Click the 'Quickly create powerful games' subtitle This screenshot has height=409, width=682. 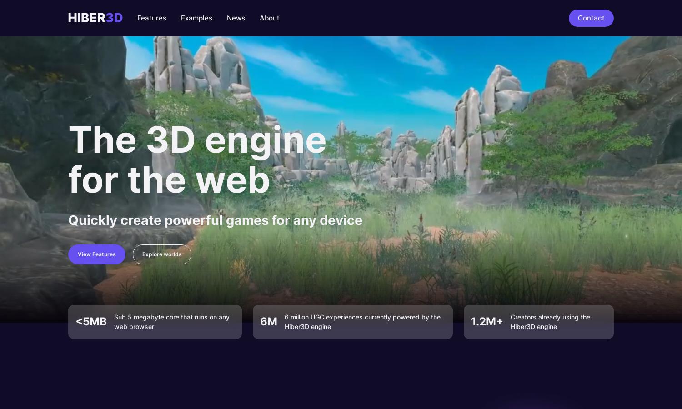click(215, 220)
